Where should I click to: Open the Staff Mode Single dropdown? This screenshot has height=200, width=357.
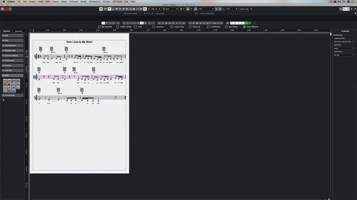(344, 48)
